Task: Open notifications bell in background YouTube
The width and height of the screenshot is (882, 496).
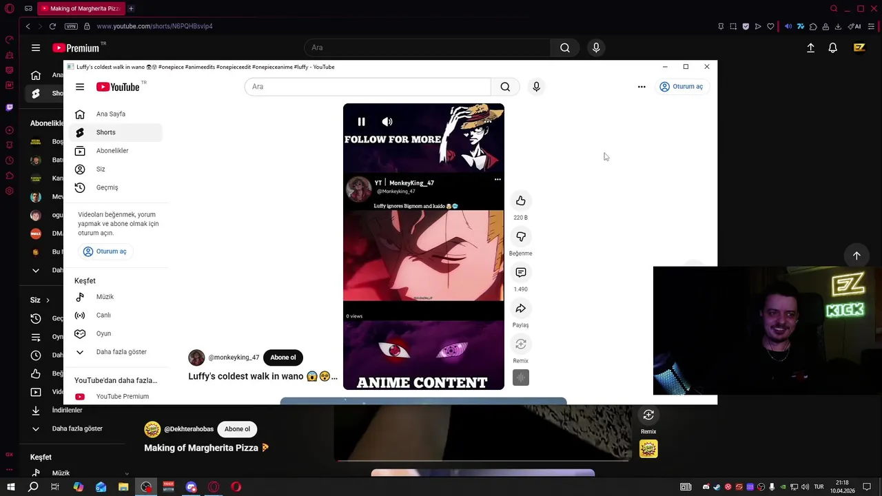Action: click(x=833, y=48)
